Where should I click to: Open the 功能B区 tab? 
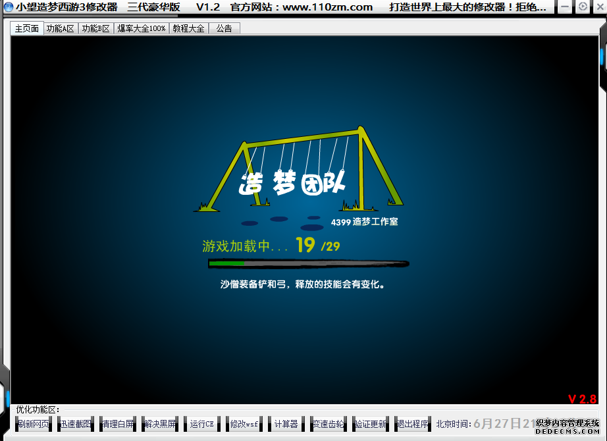96,28
